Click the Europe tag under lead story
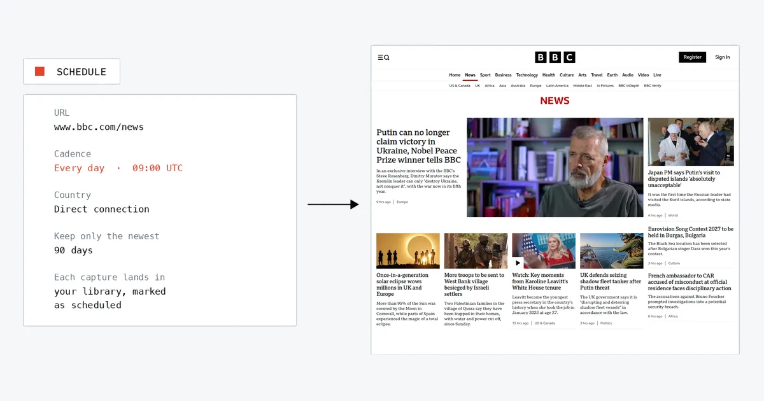Image resolution: width=764 pixels, height=401 pixels. pyautogui.click(x=402, y=202)
